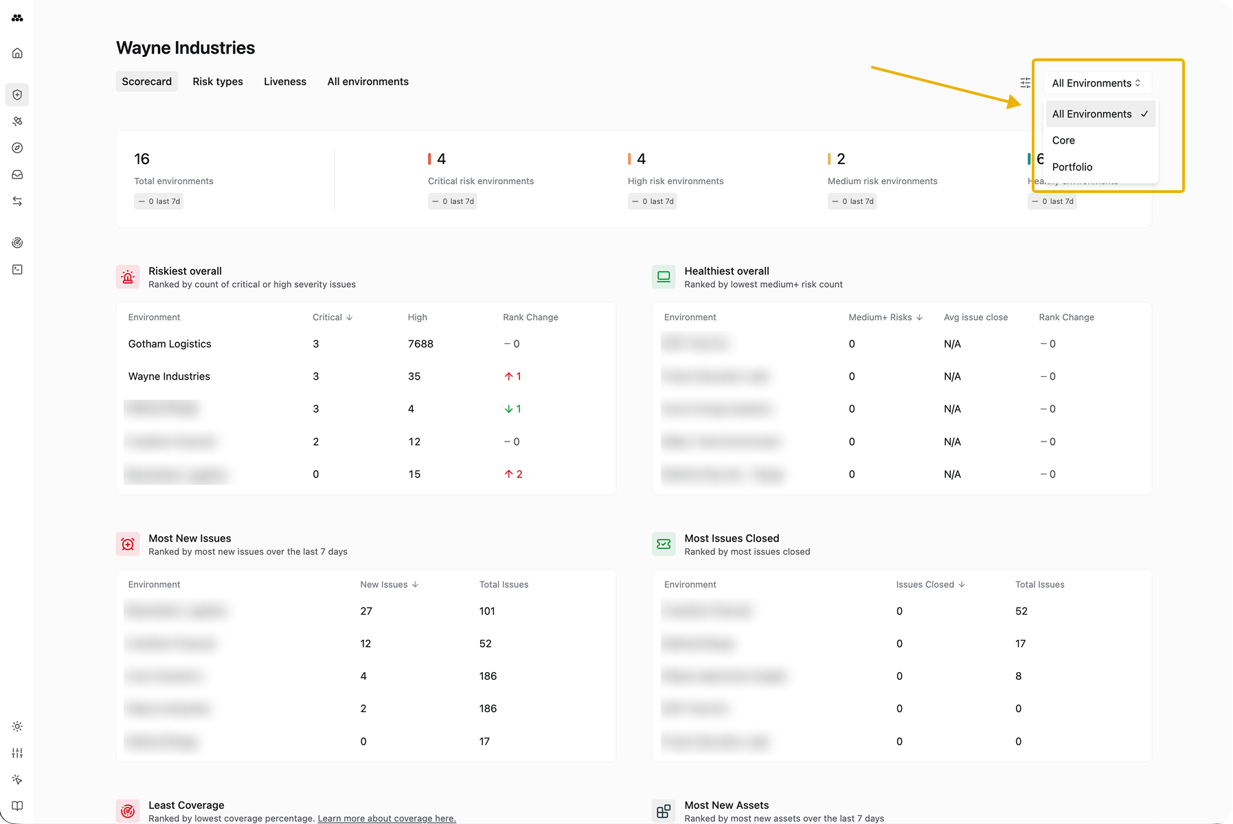This screenshot has height=824, width=1233.
Task: Sort Riskiest table by Critical column
Action: tap(332, 317)
